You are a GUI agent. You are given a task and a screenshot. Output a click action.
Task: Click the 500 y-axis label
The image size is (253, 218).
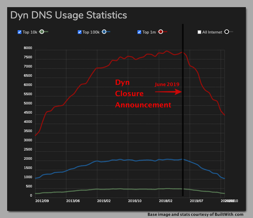[29, 186]
